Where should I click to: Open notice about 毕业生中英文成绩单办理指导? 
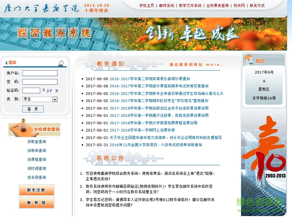(166, 138)
